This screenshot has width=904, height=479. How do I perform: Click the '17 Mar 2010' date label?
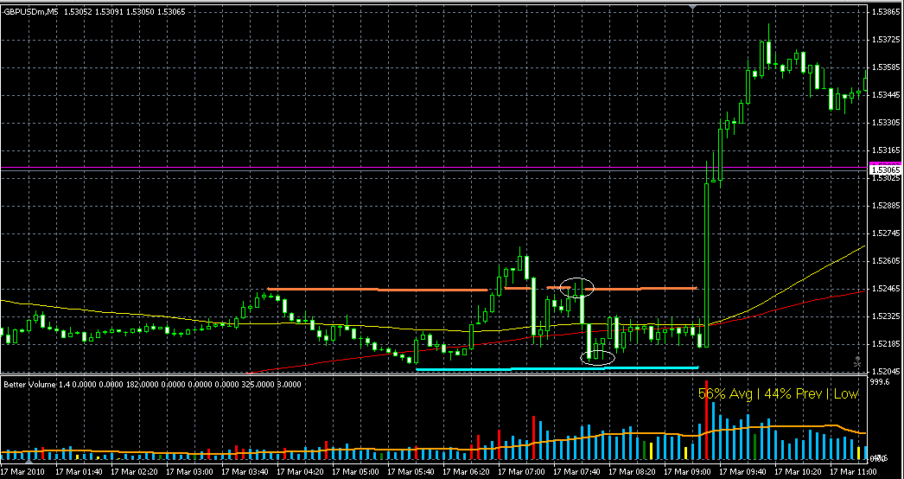coord(21,471)
